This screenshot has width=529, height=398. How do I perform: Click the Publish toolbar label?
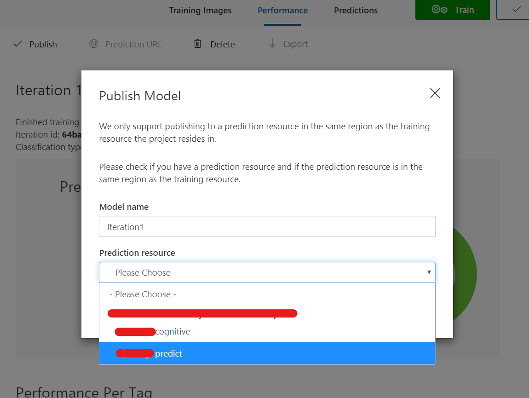[x=43, y=44]
